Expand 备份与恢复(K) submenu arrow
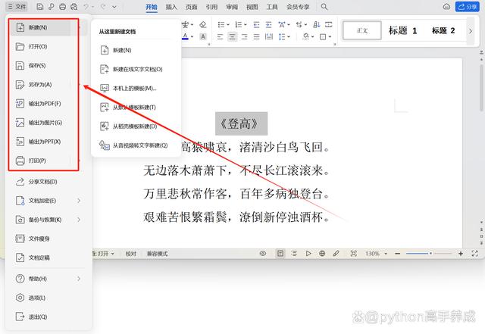 pyautogui.click(x=79, y=220)
